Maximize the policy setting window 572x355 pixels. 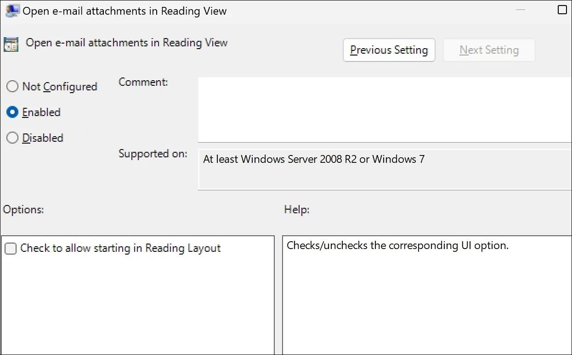click(562, 10)
